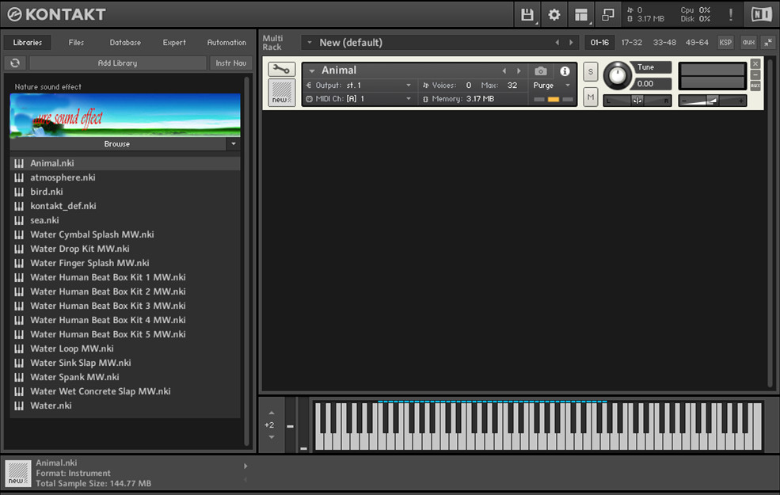This screenshot has height=495, width=780.
Task: Open the Multi Rack preset dropdown
Action: 310,42
